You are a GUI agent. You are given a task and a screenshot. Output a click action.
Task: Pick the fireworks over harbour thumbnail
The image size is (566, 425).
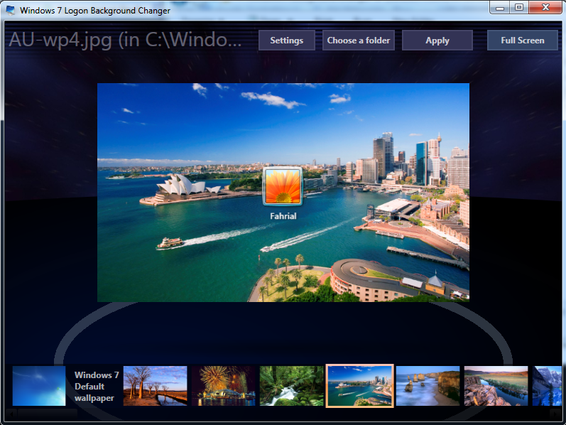click(x=224, y=386)
